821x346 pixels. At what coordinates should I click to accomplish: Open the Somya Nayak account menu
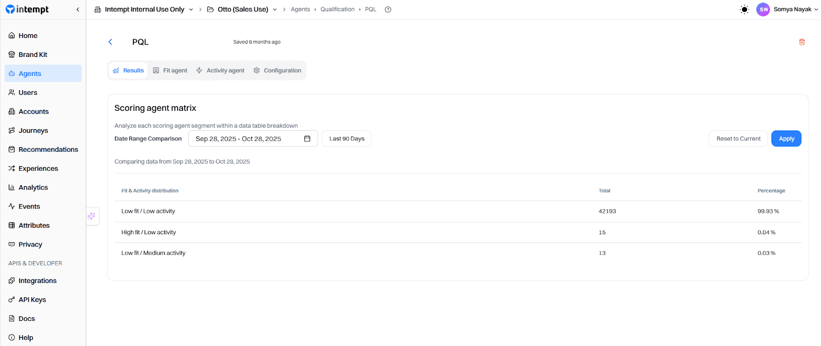point(796,9)
